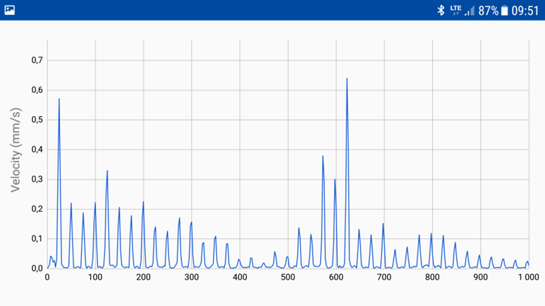Screen dimensions: 545x306
Task: Click the 0.38 peak before 600
Action: (323, 157)
